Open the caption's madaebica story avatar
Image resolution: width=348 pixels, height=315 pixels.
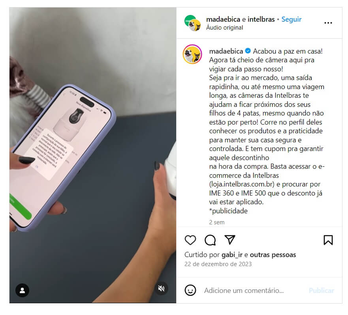click(x=192, y=54)
